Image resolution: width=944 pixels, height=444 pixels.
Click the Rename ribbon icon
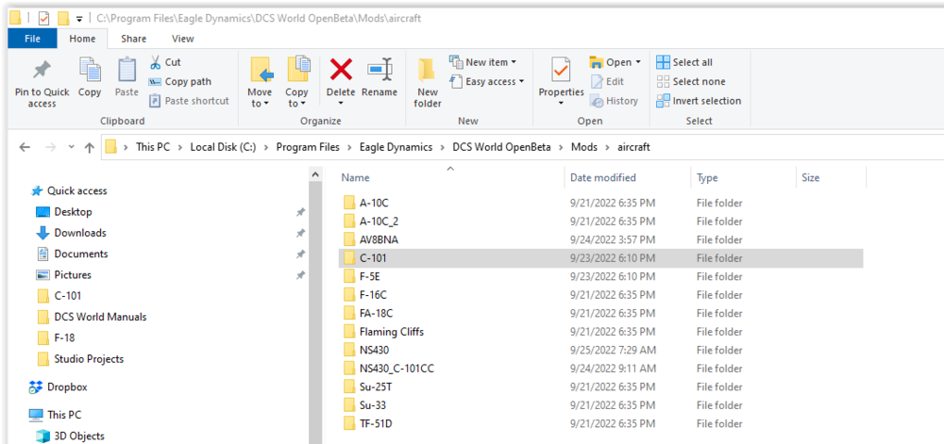pyautogui.click(x=379, y=71)
